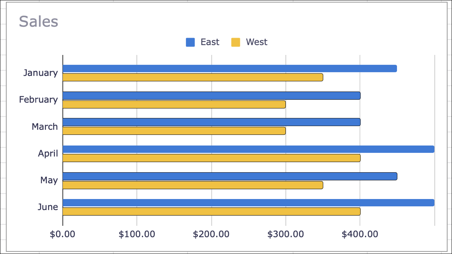
Task: Click February's blue East bar
Action: pyautogui.click(x=211, y=96)
